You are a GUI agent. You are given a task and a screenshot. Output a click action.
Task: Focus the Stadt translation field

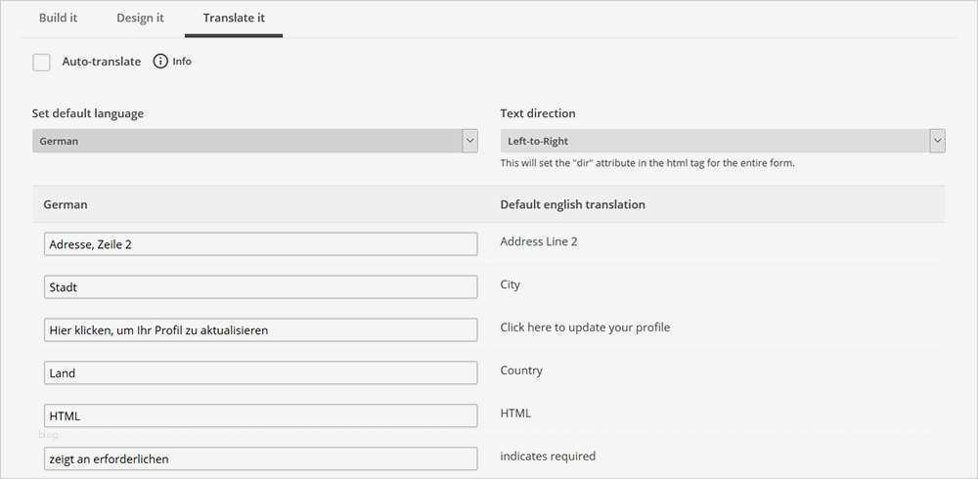[260, 287]
